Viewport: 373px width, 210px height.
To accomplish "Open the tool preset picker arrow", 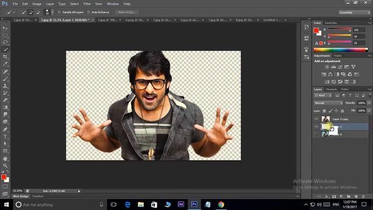I will [14, 12].
